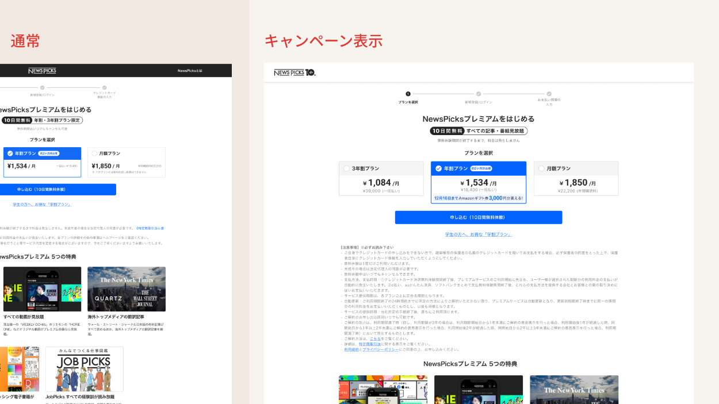Select the 月額プラン radio in normal view

[x=94, y=153]
